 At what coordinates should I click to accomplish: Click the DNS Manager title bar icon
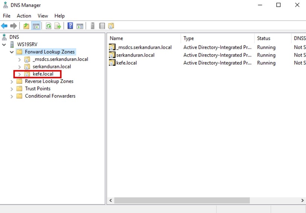6,5
